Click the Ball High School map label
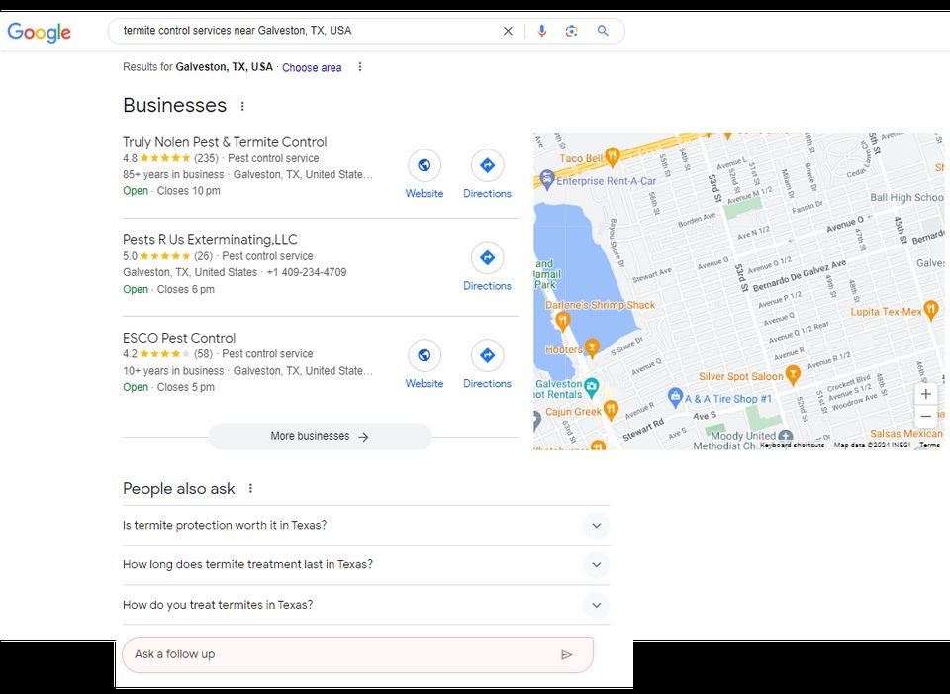Image resolution: width=950 pixels, height=694 pixels. pos(907,198)
